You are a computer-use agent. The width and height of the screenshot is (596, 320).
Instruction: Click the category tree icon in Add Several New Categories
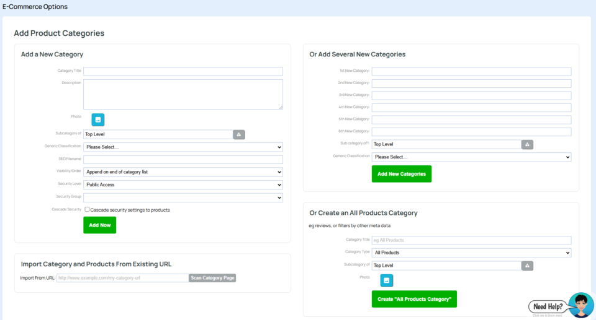click(527, 144)
